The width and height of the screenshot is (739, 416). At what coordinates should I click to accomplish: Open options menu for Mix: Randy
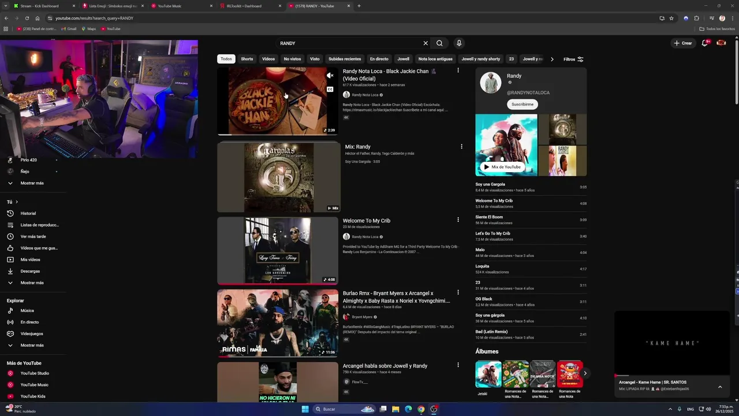click(461, 146)
